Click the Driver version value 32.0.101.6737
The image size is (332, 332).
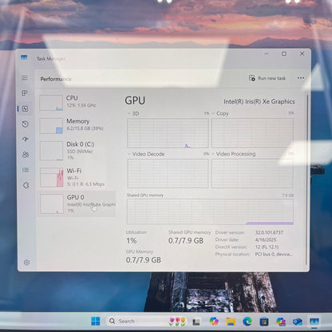pos(269,232)
